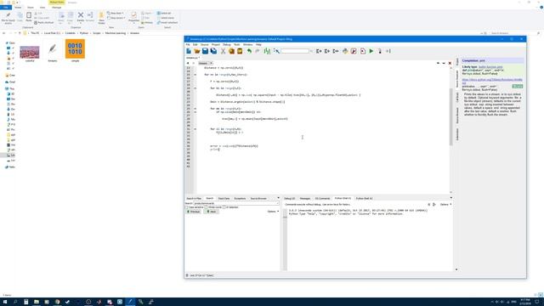The image size is (544, 306).
Task: Open the File menu in Wing IDE
Action: pos(188,44)
